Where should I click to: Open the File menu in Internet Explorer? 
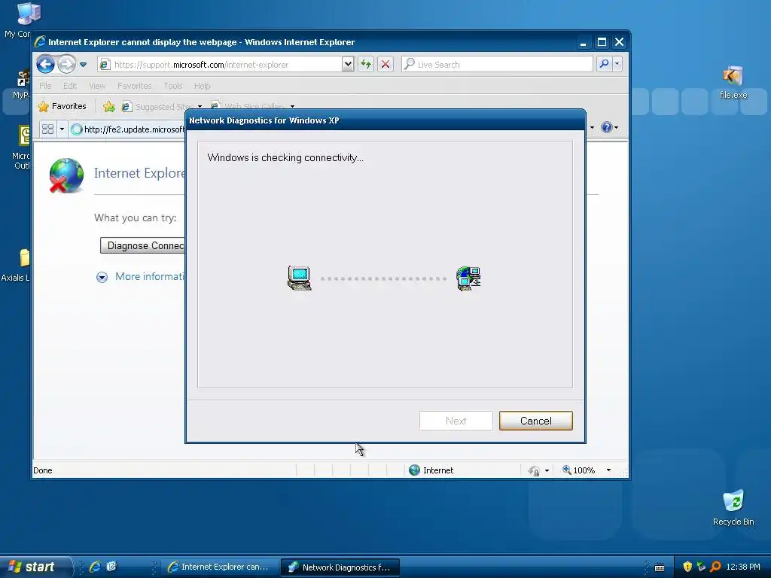click(45, 86)
